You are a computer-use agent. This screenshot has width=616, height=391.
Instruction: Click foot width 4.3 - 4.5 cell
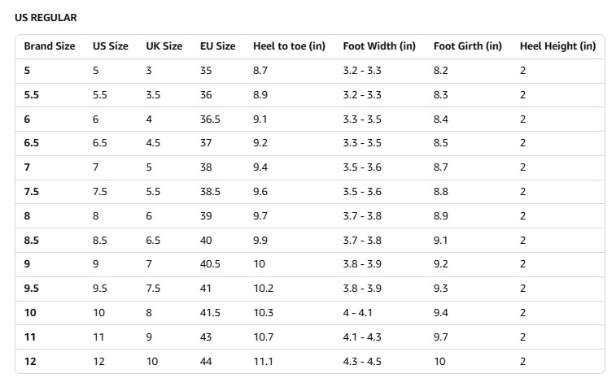coord(362,362)
